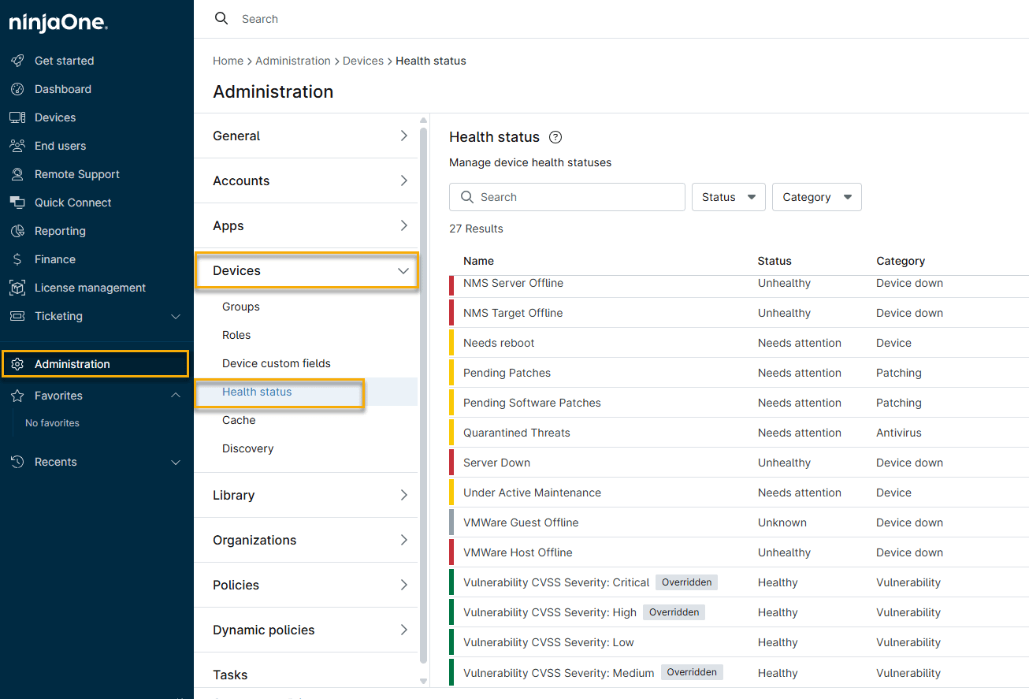1029x699 pixels.
Task: Click the Administration breadcrumb link
Action: (293, 61)
